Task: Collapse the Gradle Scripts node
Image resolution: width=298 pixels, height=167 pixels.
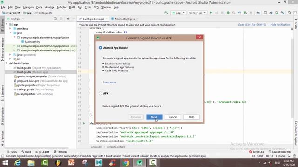Action: [x=7, y=64]
